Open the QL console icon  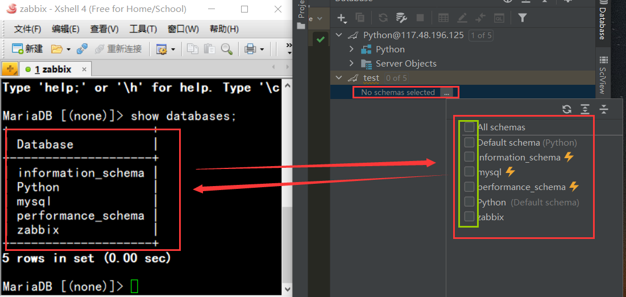point(499,18)
